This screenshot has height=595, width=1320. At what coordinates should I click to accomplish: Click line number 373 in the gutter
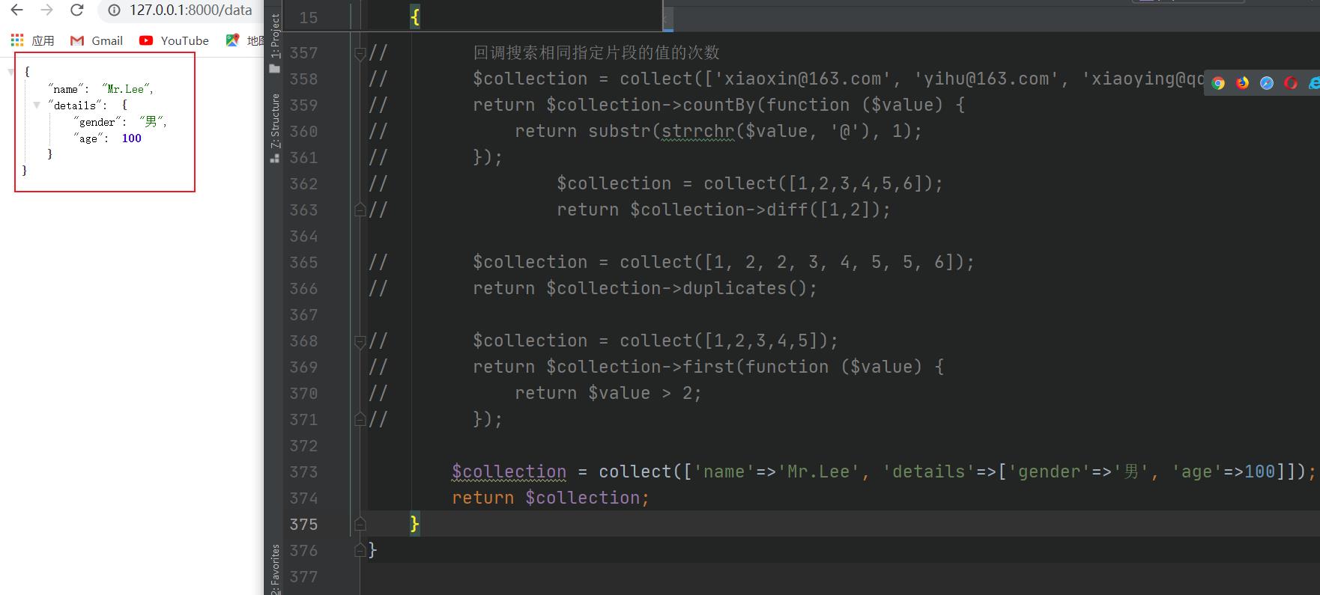pos(303,472)
